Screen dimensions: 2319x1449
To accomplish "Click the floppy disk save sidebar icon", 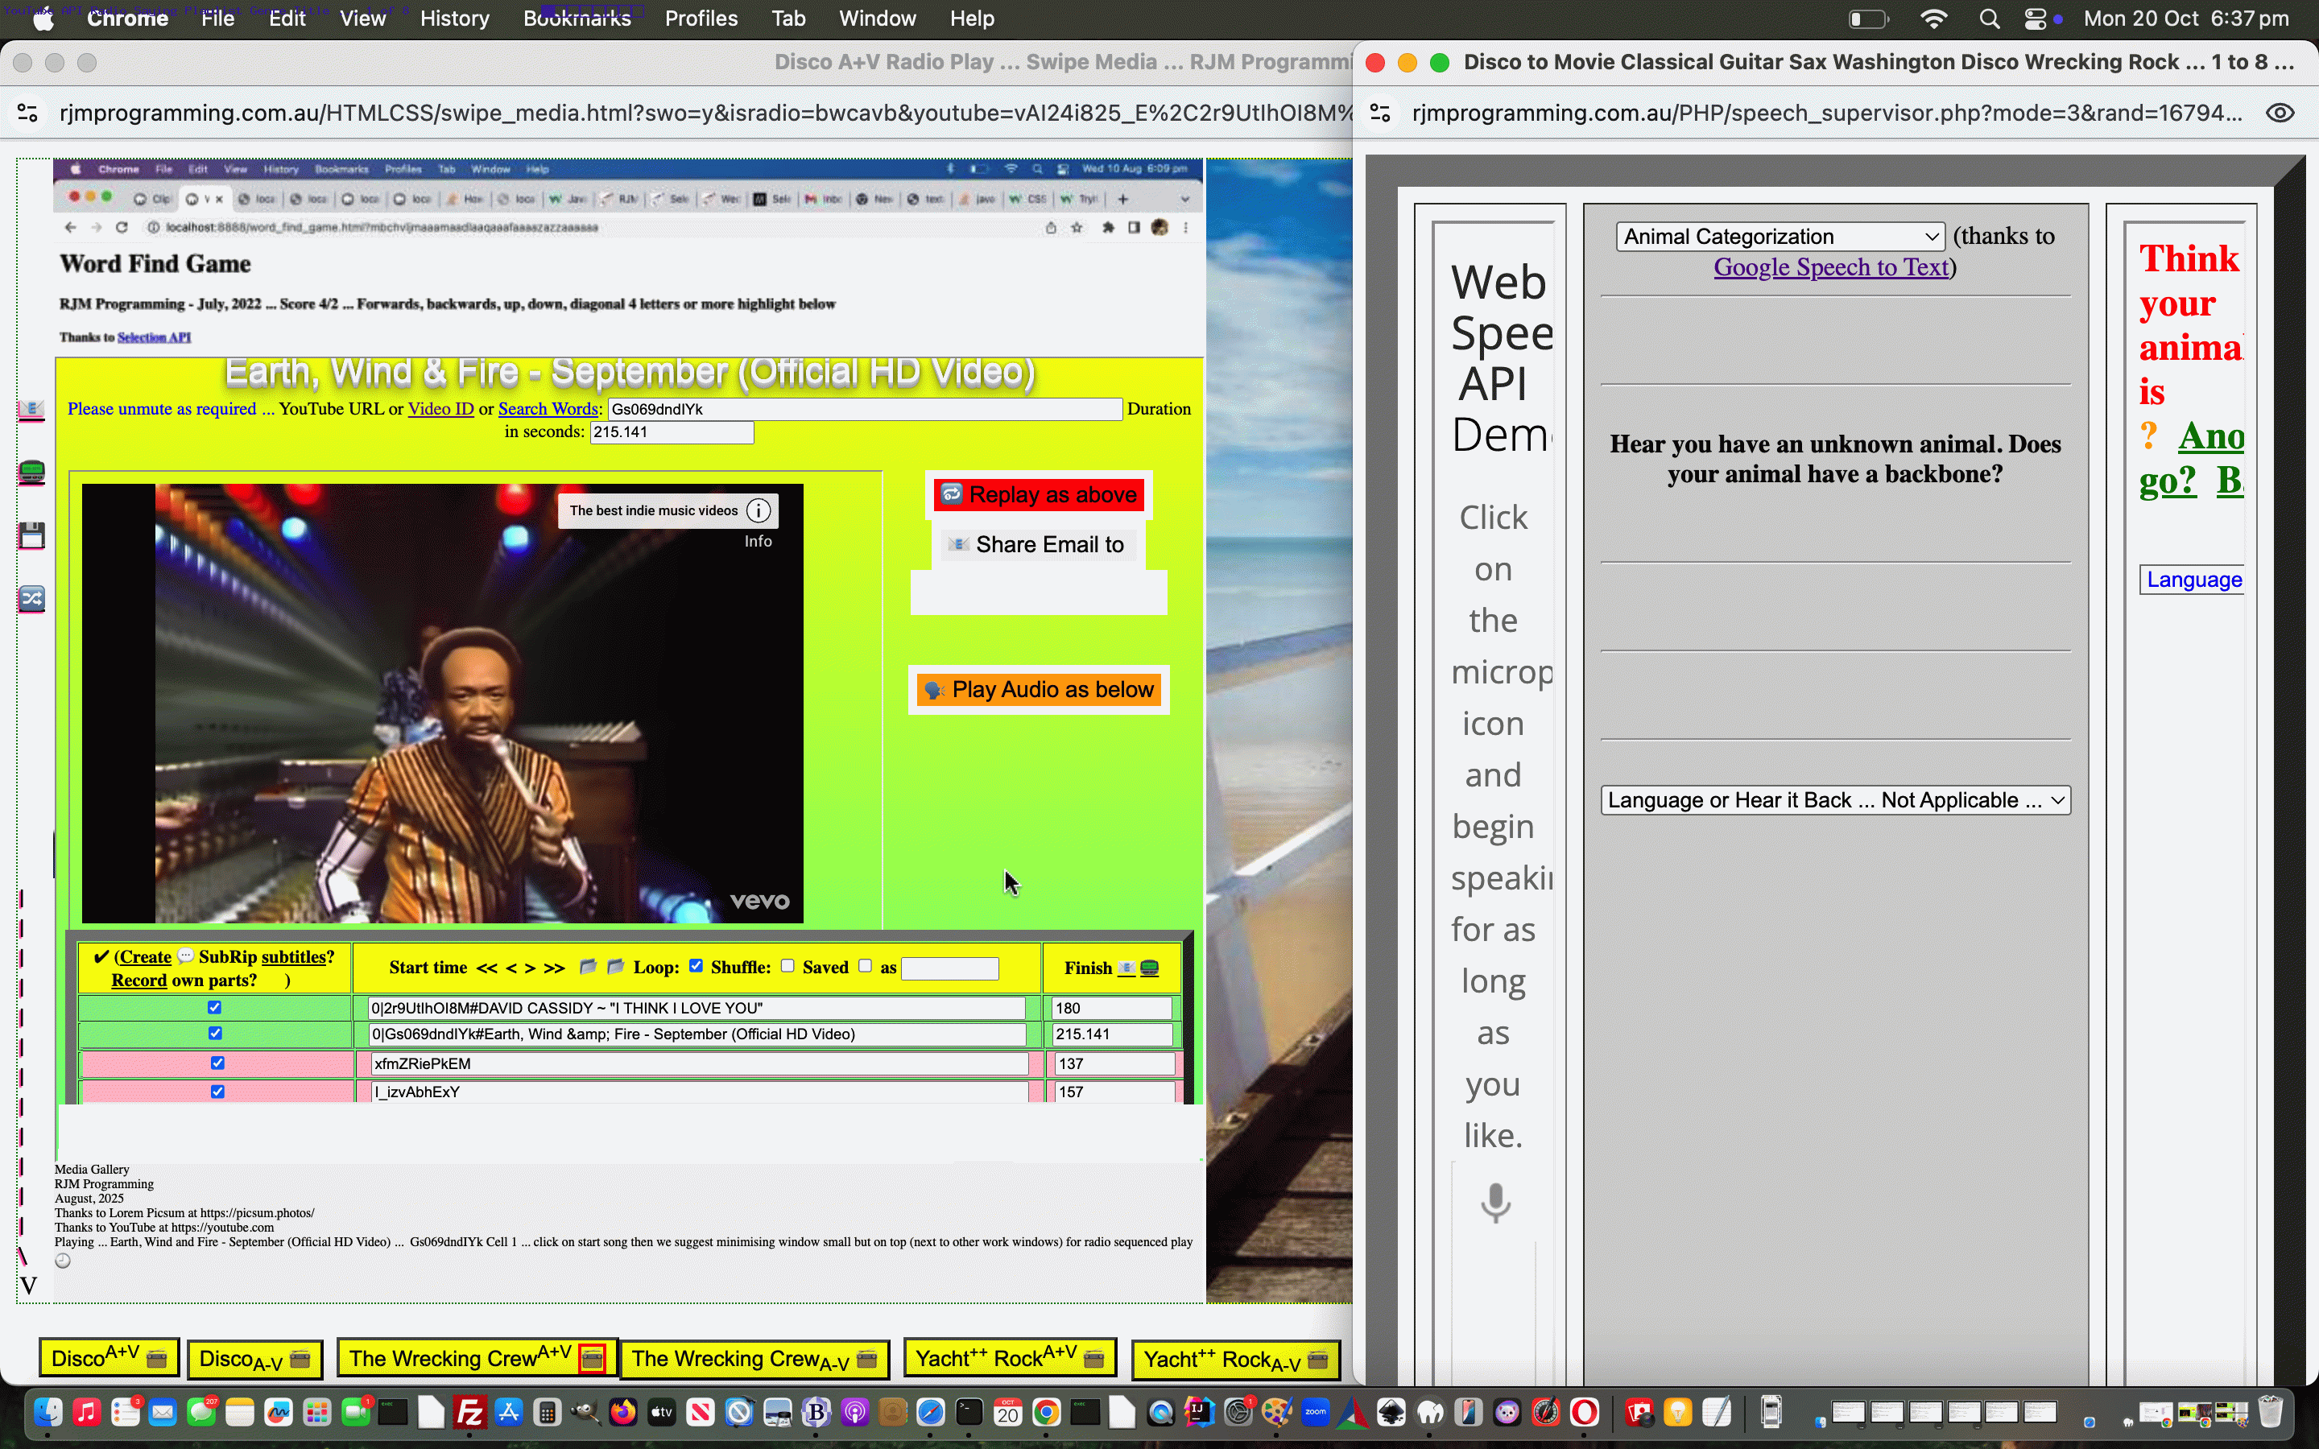I will 31,535.
